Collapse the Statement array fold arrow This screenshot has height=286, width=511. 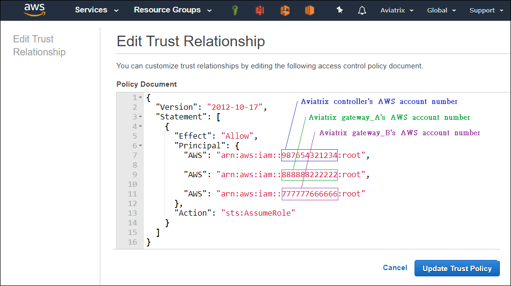click(140, 117)
